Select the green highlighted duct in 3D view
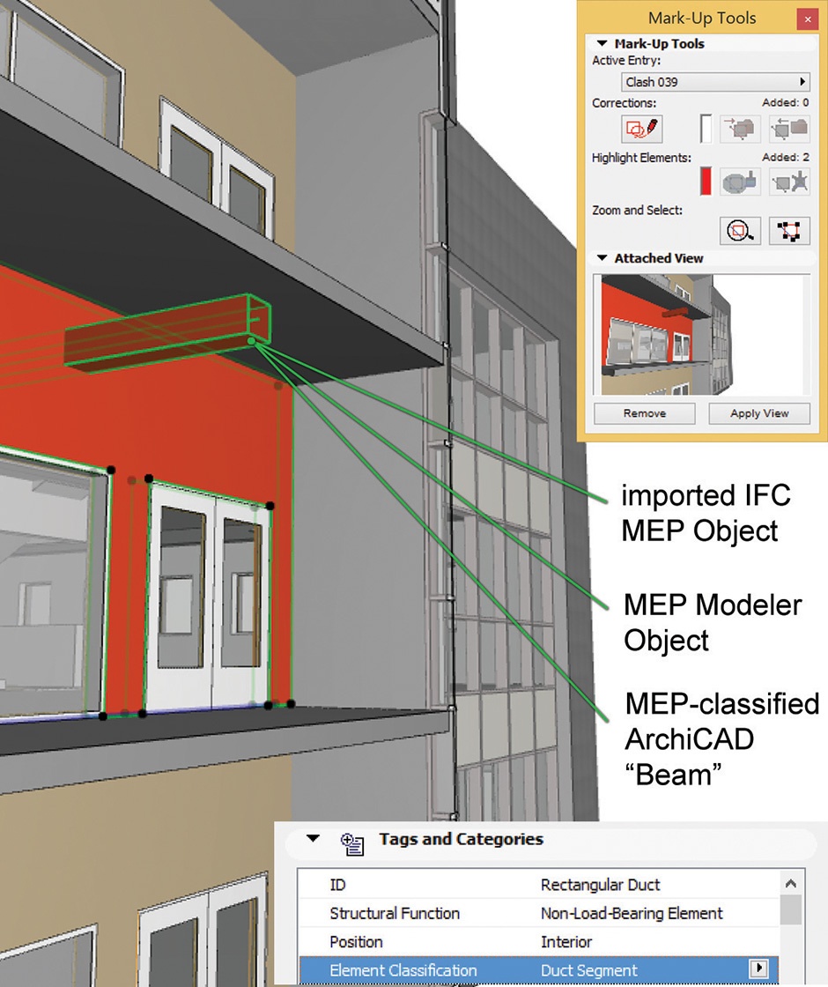This screenshot has width=828, height=987. [166, 334]
